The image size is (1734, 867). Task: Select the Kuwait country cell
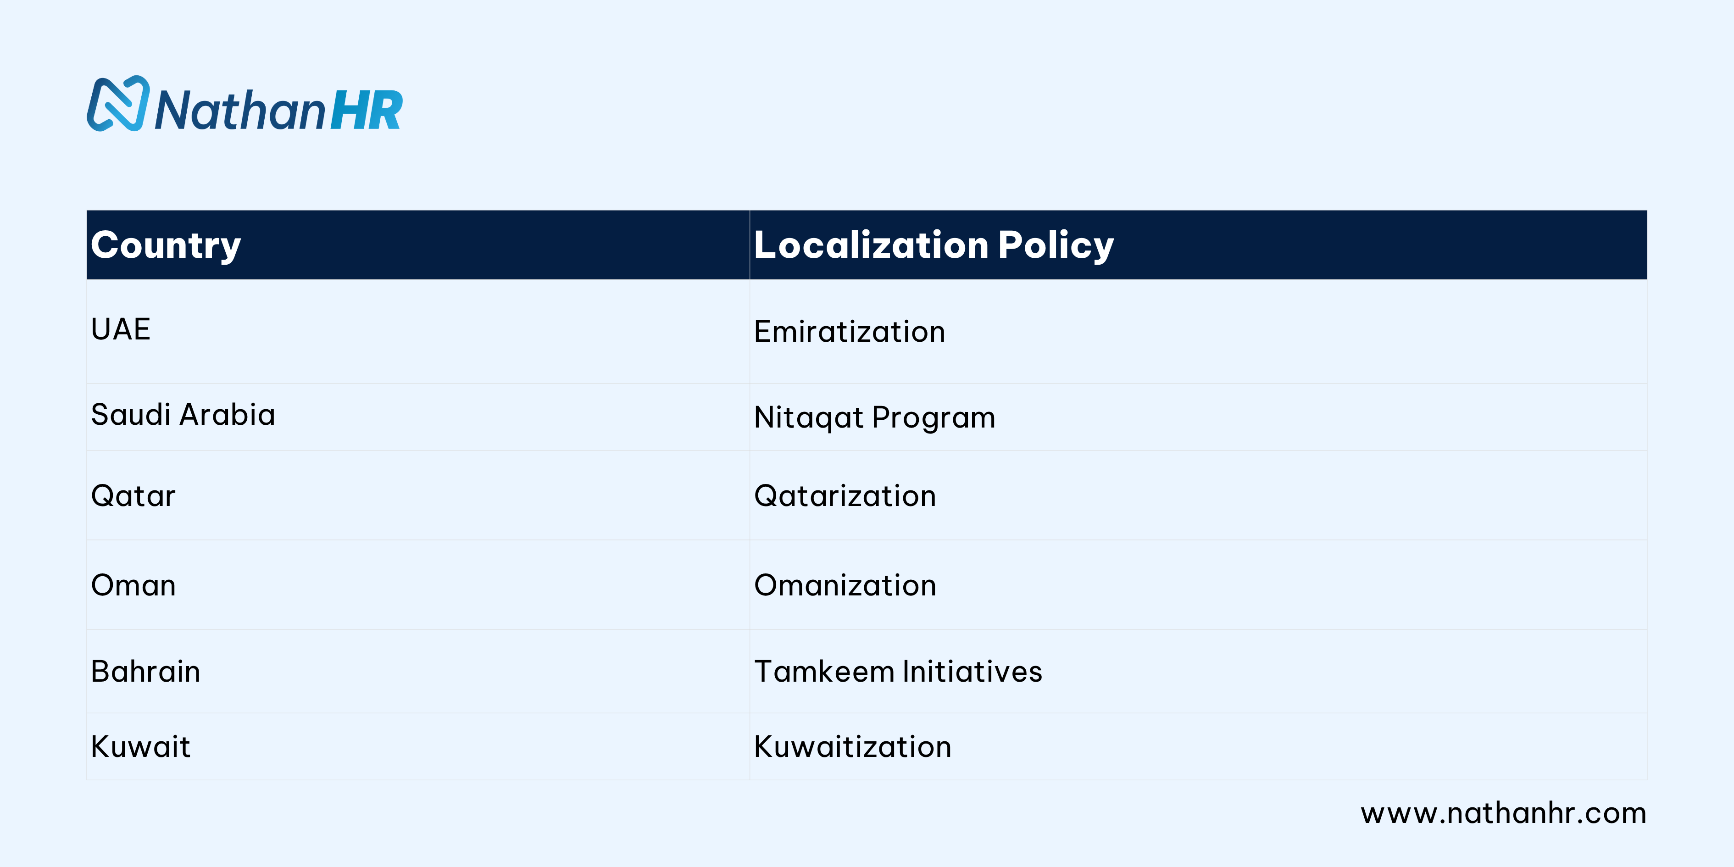418,746
